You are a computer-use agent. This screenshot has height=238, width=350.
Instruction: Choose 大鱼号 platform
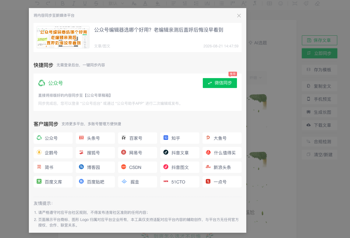(x=222, y=138)
